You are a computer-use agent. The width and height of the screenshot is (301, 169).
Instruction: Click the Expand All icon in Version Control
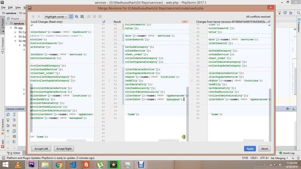tap(15, 115)
